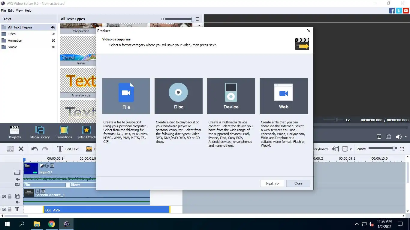
Task: Select the Web format category tile
Action: tap(284, 96)
